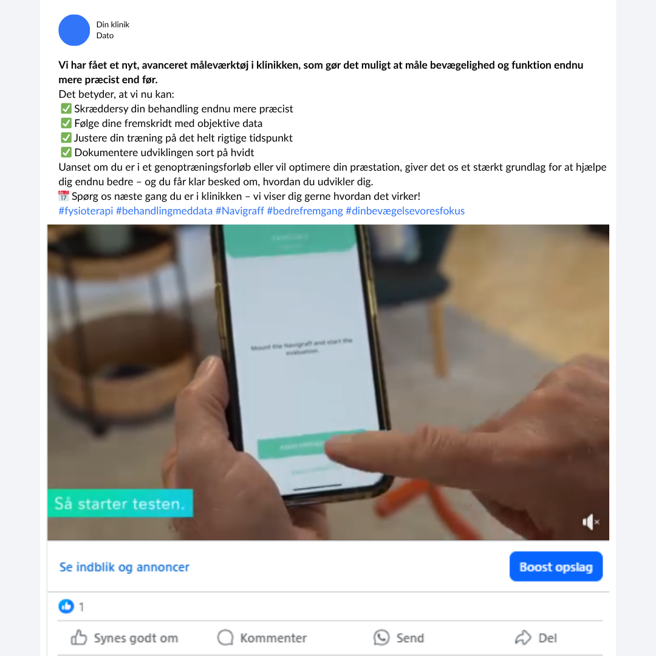The image size is (656, 656).
Task: Click the calendar emoji in the post
Action: point(63,196)
